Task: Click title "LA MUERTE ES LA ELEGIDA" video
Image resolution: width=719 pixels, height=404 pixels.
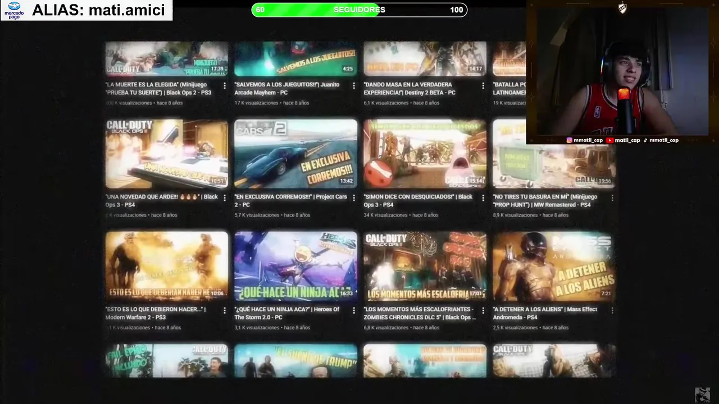Action: coord(158,89)
